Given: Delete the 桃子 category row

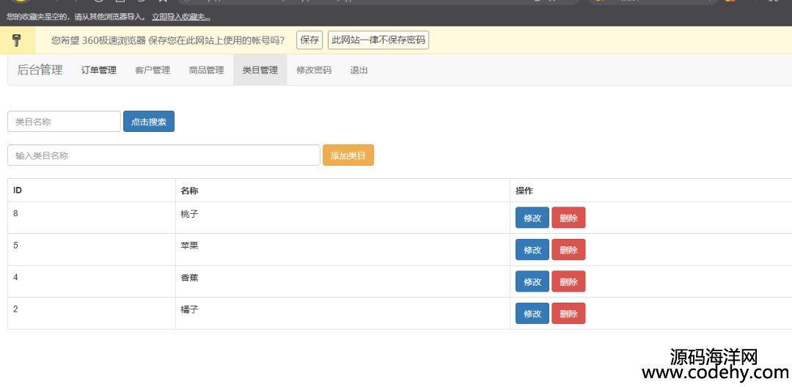Looking at the screenshot, I should tap(568, 218).
